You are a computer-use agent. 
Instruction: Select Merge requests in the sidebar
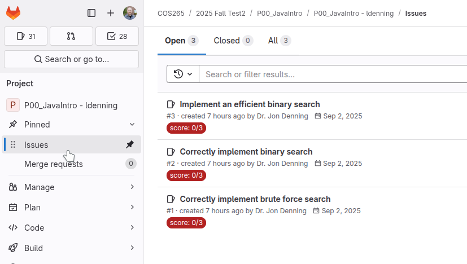click(54, 164)
